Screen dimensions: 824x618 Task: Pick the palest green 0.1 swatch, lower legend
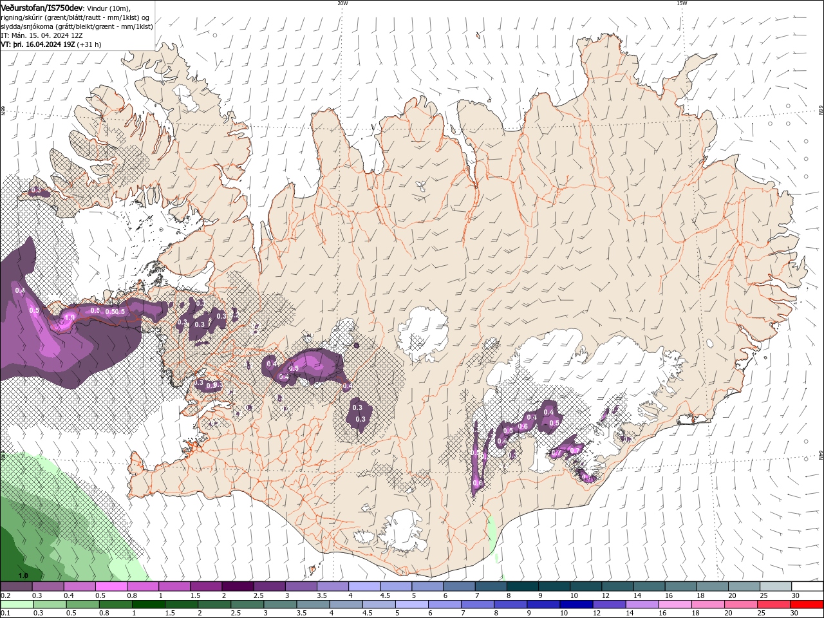pyautogui.click(x=16, y=604)
